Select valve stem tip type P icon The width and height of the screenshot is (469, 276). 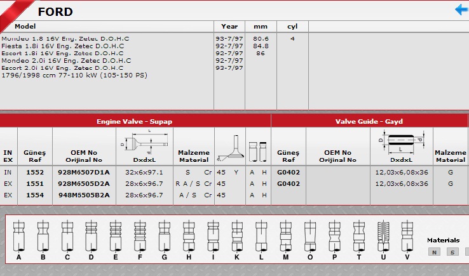334,237
